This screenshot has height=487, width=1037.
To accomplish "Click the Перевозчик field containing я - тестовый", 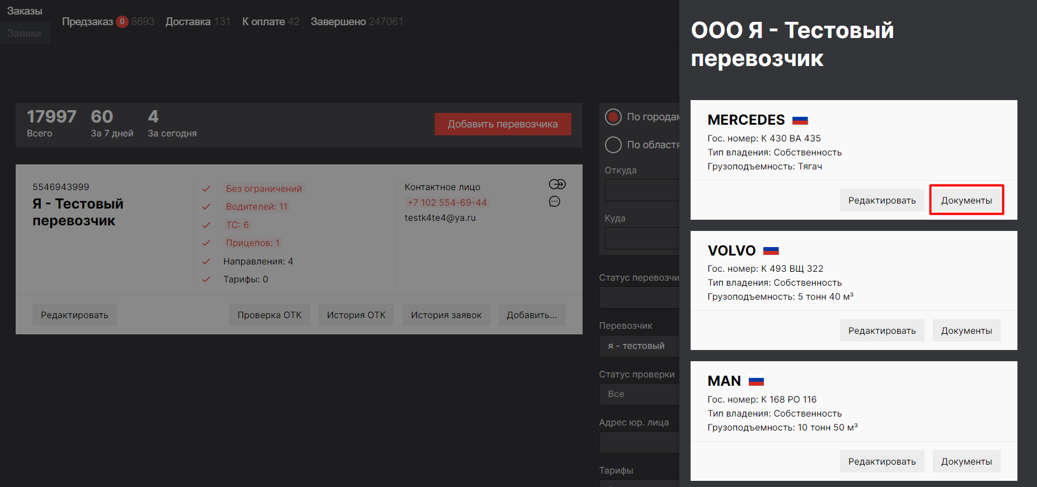I will click(640, 346).
